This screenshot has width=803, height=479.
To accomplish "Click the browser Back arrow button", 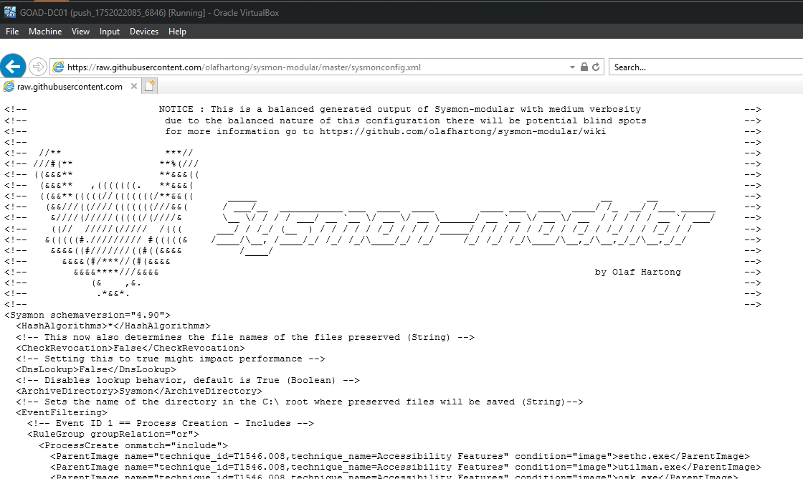I will 13,67.
